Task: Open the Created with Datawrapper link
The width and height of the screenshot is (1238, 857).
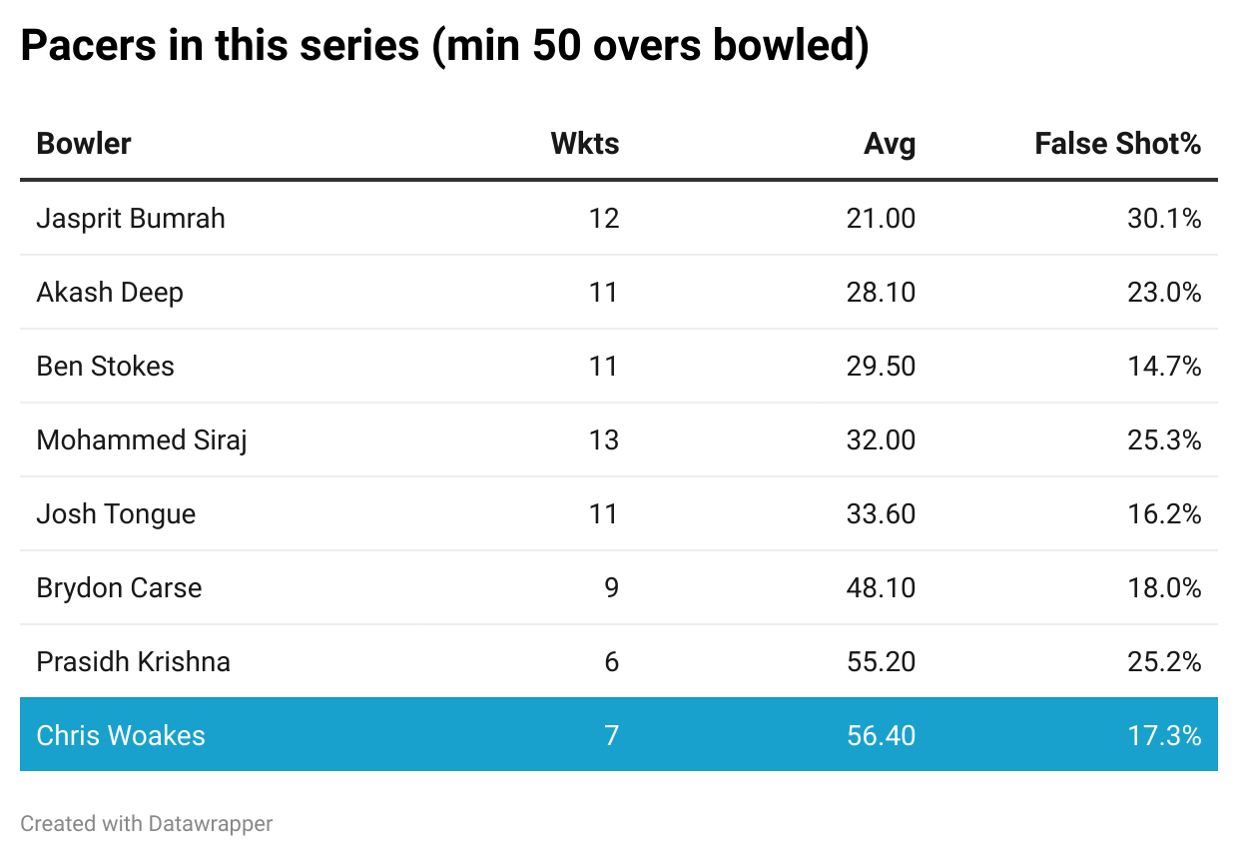Action: click(x=146, y=824)
